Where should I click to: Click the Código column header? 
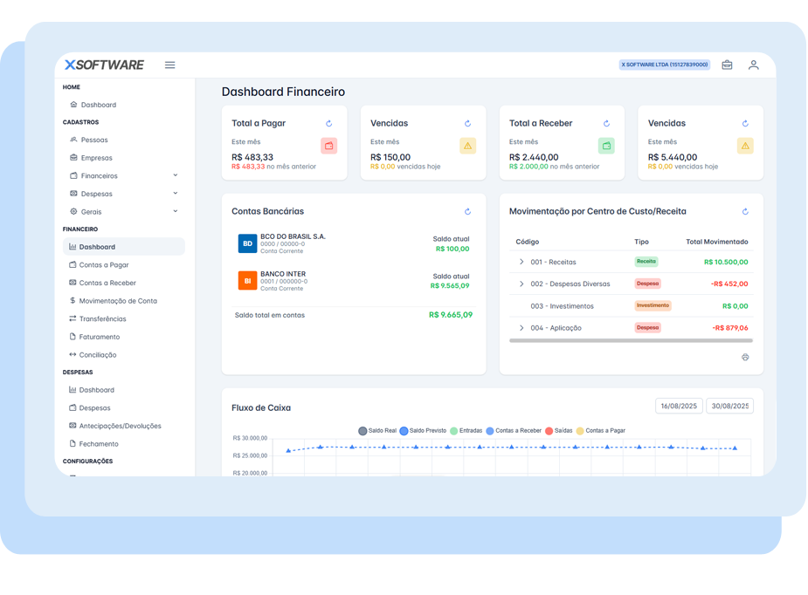[x=527, y=242]
